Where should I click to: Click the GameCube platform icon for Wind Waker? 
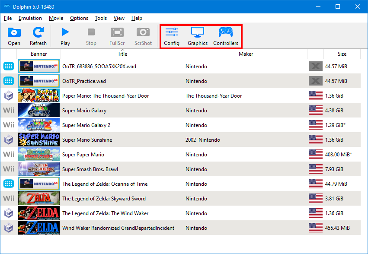[9, 213]
